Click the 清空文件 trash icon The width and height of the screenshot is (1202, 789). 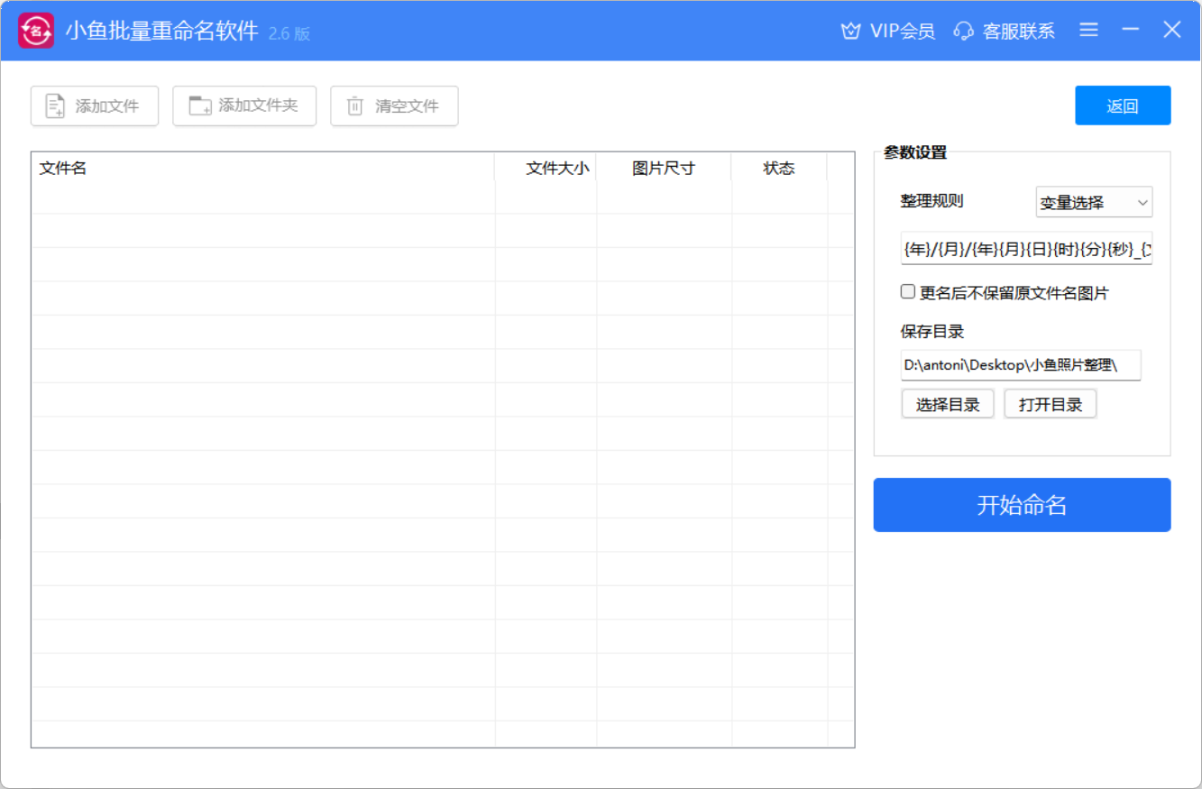click(355, 106)
